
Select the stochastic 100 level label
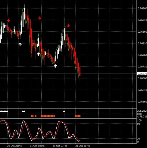pos(139,121)
